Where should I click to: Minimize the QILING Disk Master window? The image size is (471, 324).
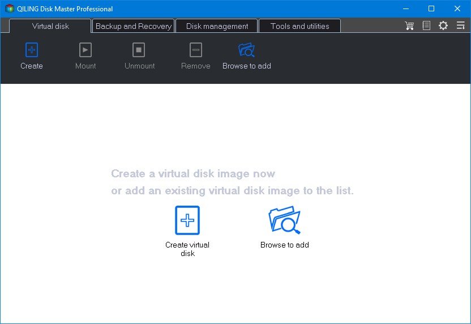[x=406, y=8]
